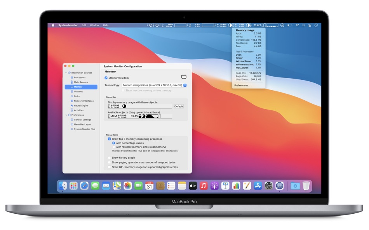Click the Default button
The image size is (369, 230).
coord(179,106)
